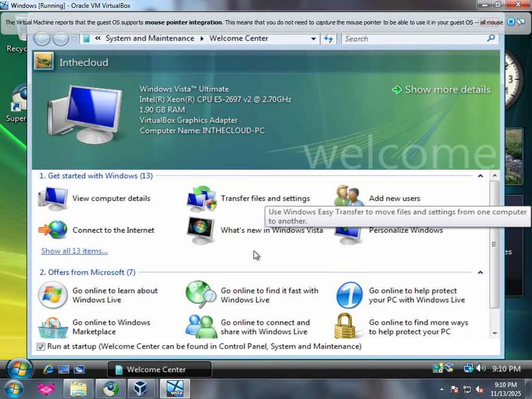The image size is (532, 399).
Task: Click notification do-not-show-again icon
Action: tap(521, 22)
